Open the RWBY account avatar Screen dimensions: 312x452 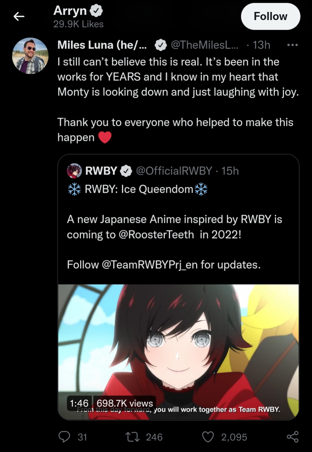[x=74, y=171]
